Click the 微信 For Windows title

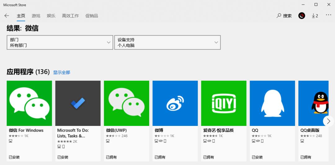tap(26, 130)
